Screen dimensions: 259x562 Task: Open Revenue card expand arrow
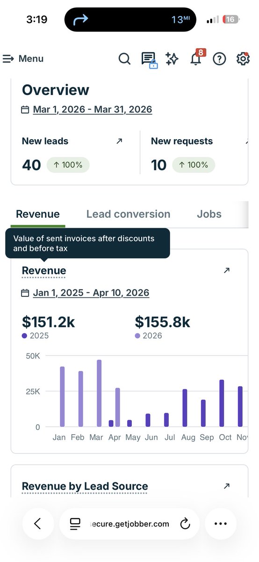227,270
